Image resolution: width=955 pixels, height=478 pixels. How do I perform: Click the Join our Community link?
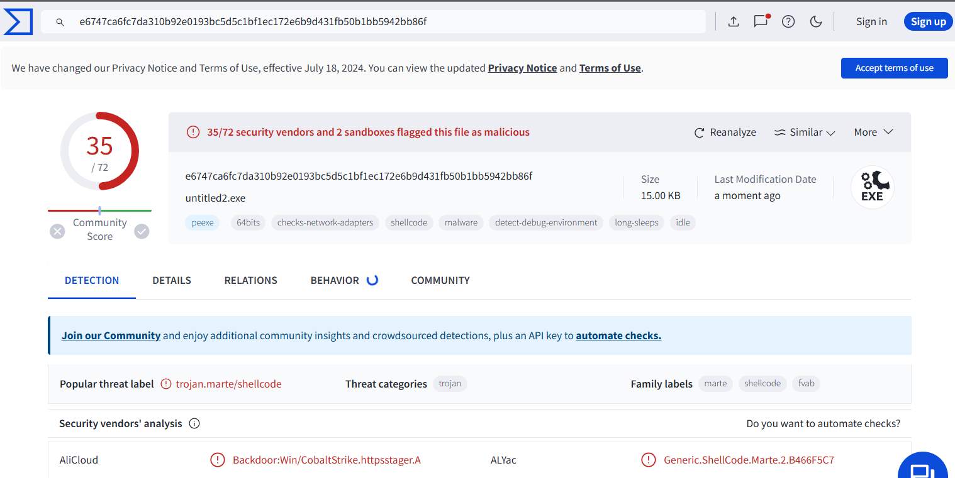tap(111, 336)
